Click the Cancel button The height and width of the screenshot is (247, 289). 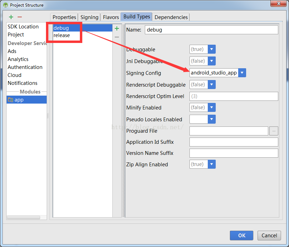coord(269,235)
